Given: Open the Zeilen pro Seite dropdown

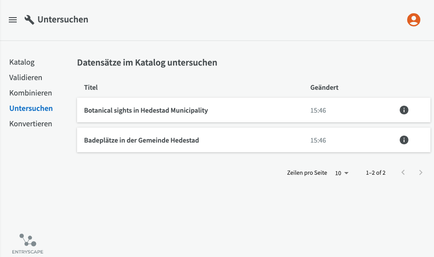Looking at the screenshot, I should pyautogui.click(x=342, y=173).
